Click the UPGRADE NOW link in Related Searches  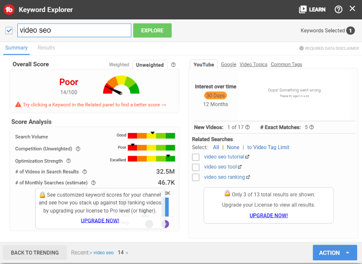[x=268, y=215]
